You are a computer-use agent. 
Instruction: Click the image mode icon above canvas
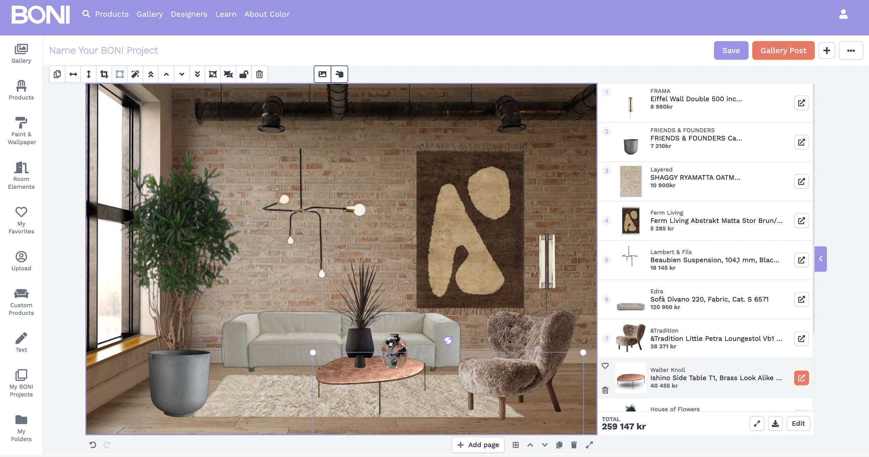pyautogui.click(x=322, y=74)
